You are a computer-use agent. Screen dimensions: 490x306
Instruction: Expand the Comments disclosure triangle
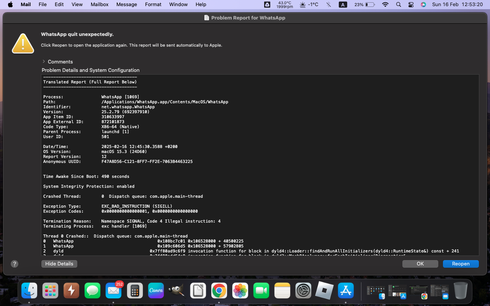pos(44,62)
